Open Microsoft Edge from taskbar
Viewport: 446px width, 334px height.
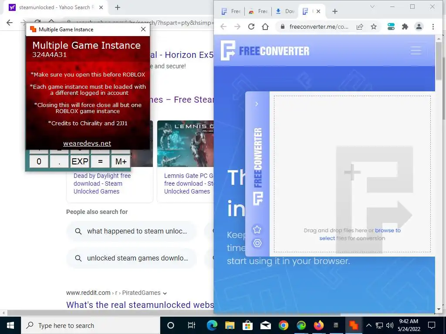pos(212,325)
